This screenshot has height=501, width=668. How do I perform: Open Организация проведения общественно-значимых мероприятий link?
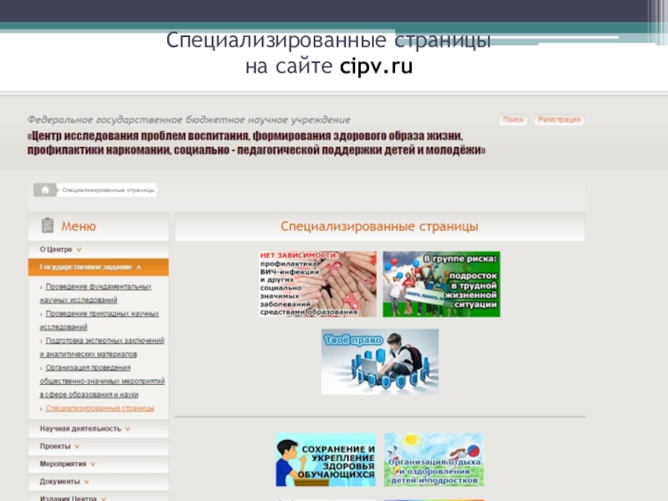(x=103, y=381)
